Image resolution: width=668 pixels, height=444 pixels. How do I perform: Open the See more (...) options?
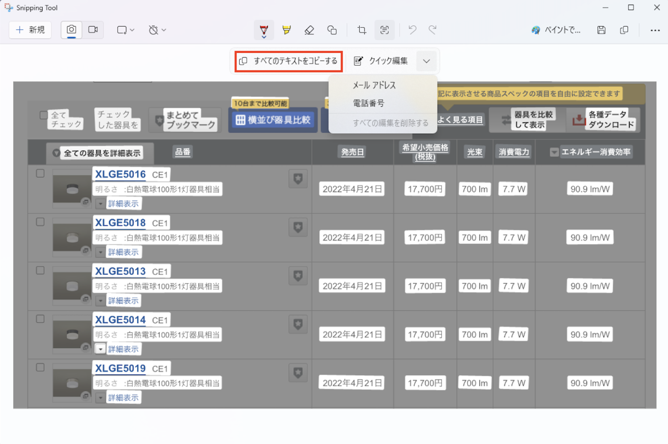pos(655,30)
